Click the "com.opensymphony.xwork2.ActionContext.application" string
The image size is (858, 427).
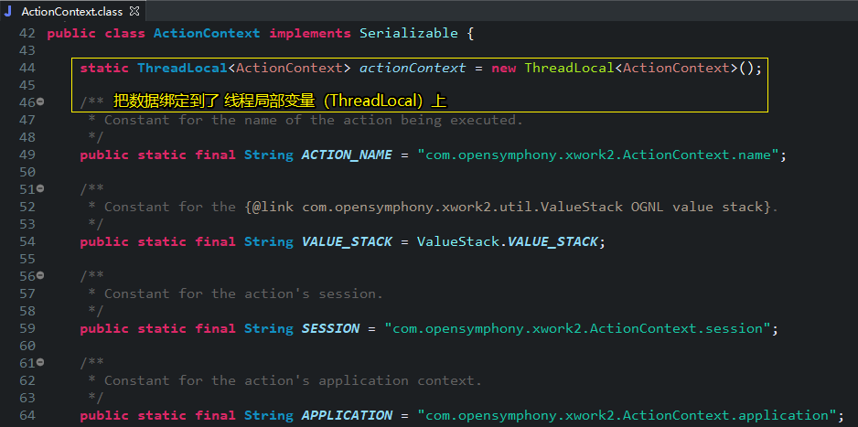click(x=627, y=415)
